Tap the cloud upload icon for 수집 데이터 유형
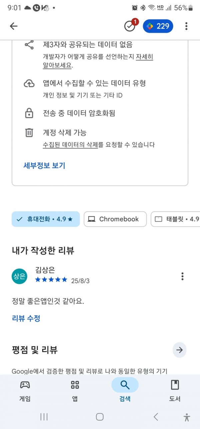The image size is (200, 429). click(29, 84)
